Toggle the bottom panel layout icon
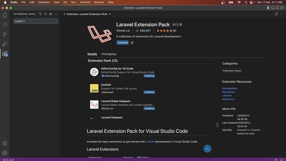286x161 pixels. (273, 8)
